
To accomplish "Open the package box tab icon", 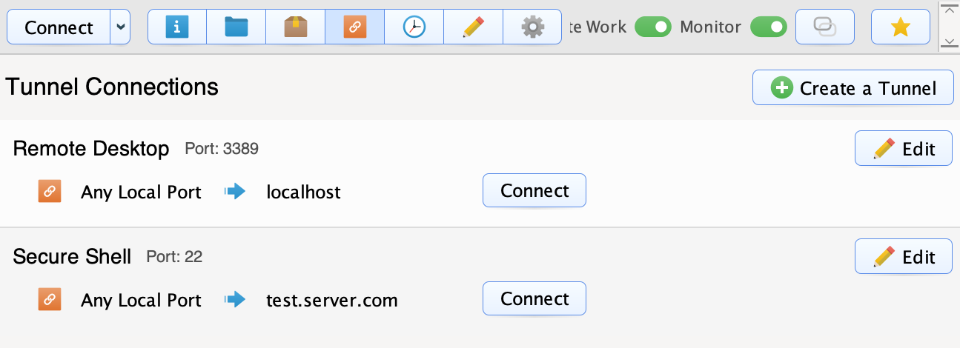I will pyautogui.click(x=296, y=27).
